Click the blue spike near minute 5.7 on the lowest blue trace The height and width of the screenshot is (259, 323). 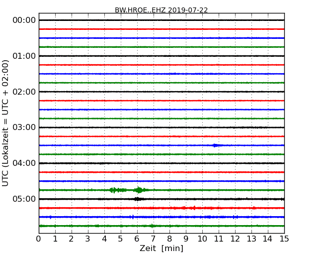click(133, 217)
